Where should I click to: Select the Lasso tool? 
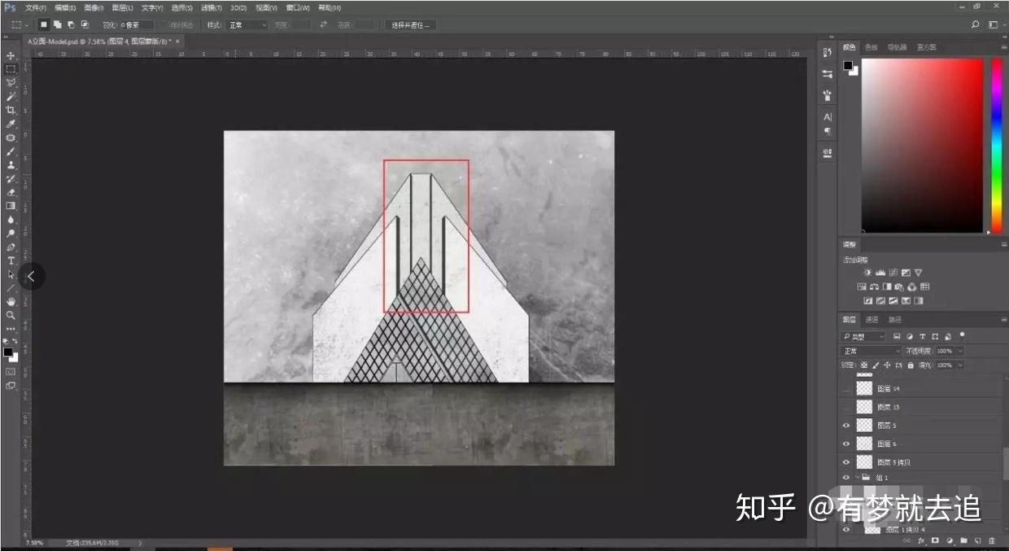(11, 82)
